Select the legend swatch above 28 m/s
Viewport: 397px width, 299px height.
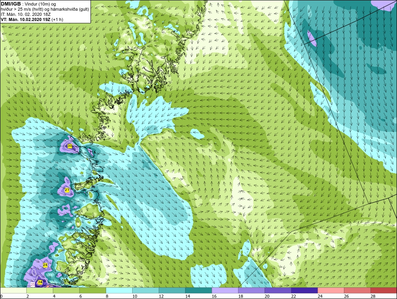click(x=384, y=290)
